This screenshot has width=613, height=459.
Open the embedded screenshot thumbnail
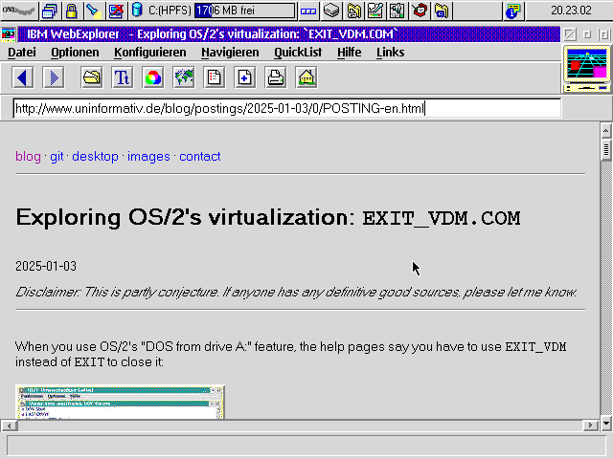tap(120, 402)
